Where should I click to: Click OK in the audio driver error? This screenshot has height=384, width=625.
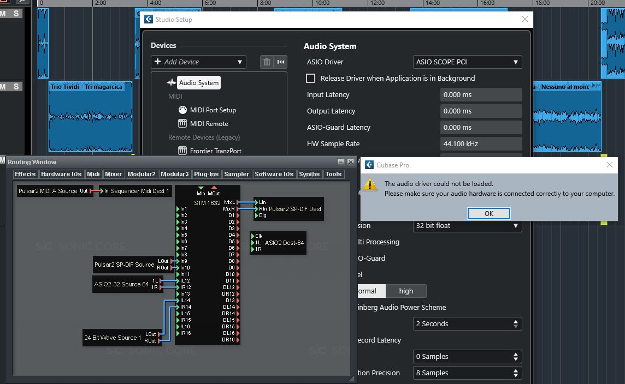pyautogui.click(x=488, y=214)
